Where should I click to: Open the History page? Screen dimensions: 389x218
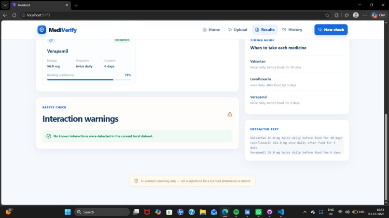292,30
